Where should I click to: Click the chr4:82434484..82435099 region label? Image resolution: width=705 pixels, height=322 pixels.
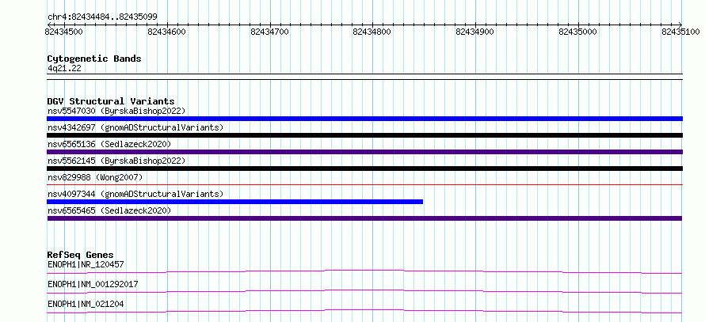(102, 17)
